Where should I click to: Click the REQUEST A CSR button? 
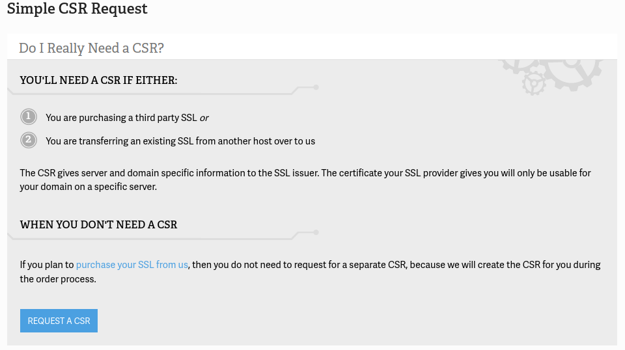[x=59, y=321]
